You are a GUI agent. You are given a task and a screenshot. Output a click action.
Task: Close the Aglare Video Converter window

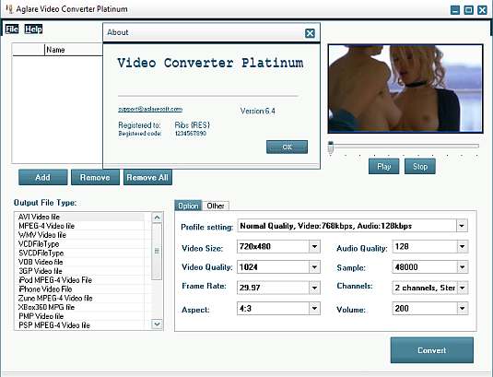482,10
